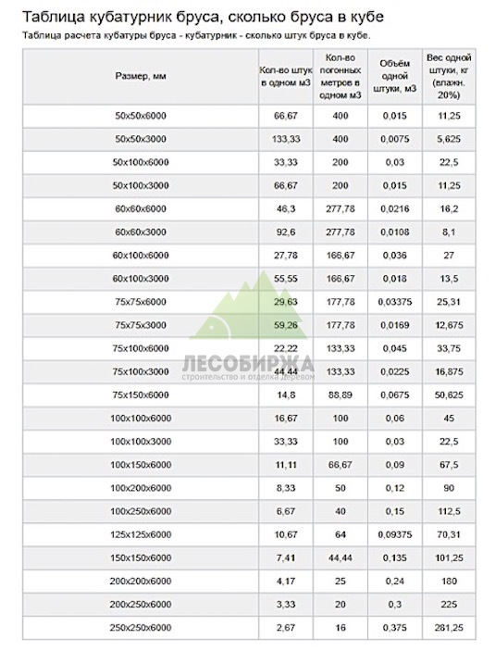Select the 100x100x6000 size cell
The image size is (496, 651).
141,418
